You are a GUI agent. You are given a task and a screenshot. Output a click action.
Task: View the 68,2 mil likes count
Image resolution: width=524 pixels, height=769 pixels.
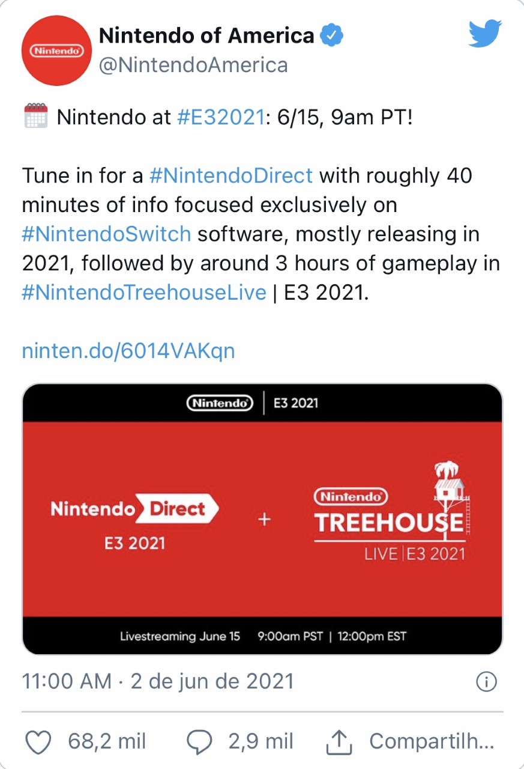pos(107,741)
